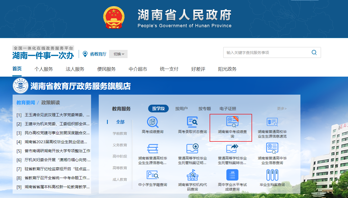Click the 更多> link
The height and width of the screenshot is (198, 348).
click(282, 109)
